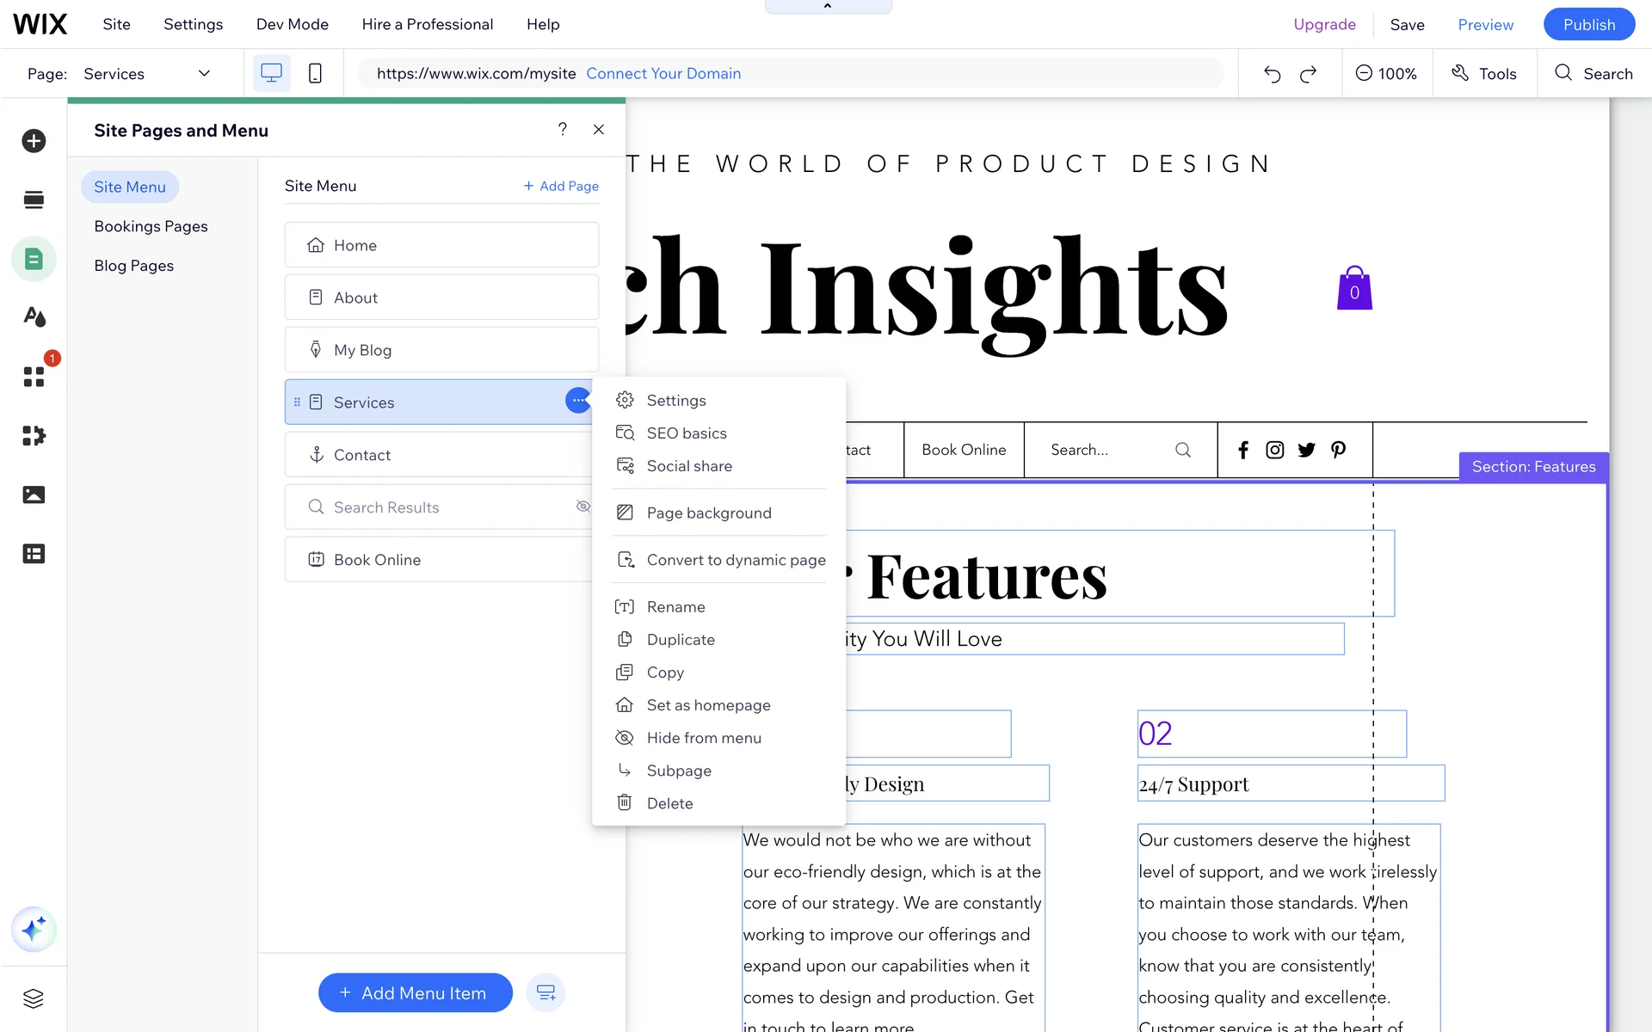The width and height of the screenshot is (1652, 1032).
Task: Toggle hidden eye icon on Search Results
Action: click(x=583, y=507)
